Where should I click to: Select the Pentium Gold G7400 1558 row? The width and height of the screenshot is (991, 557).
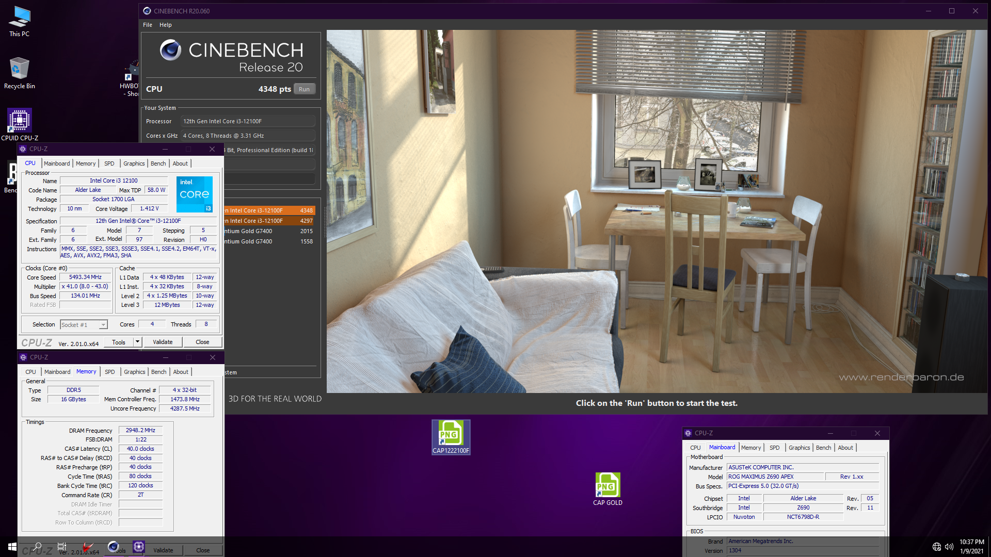coord(269,241)
